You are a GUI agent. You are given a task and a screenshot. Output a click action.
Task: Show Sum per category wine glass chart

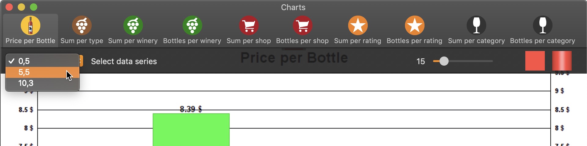[476, 30]
